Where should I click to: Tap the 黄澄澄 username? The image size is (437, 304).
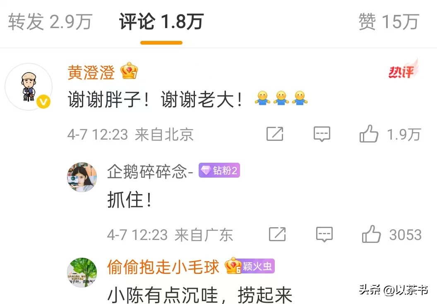point(91,72)
